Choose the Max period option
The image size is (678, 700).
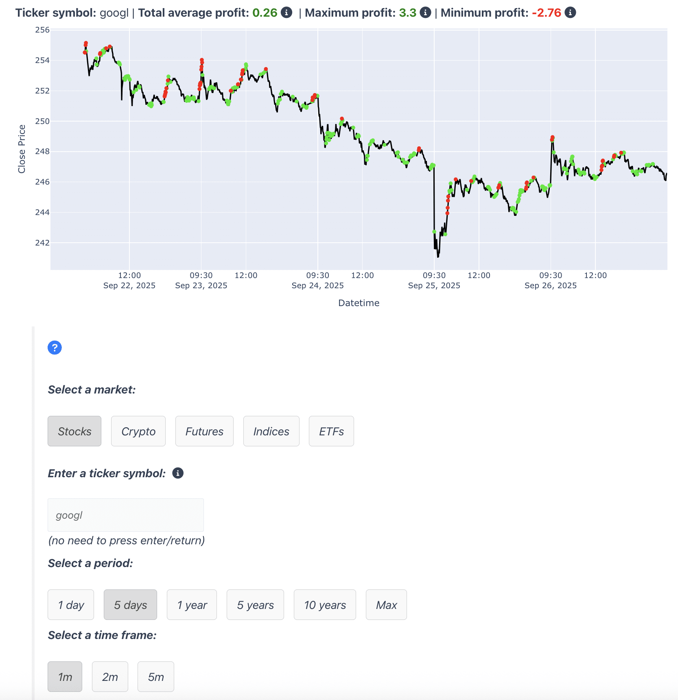386,604
